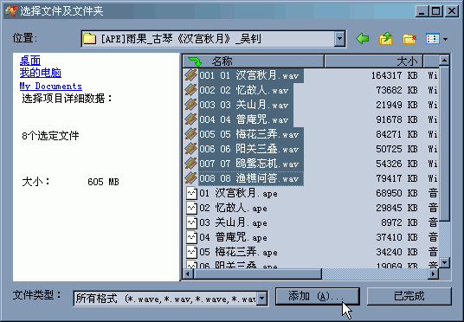Screen dimensions: 464x322
Task: Minimize the 选择文件及文件夹 dialog
Action: (x=422, y=11)
